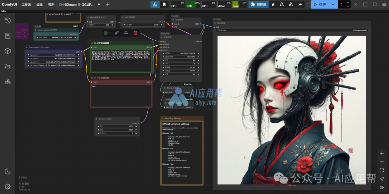Collapse the QuadrupleCLIPLoader node via title dot
Viewport: 389px width, 194px height.
tap(27, 47)
